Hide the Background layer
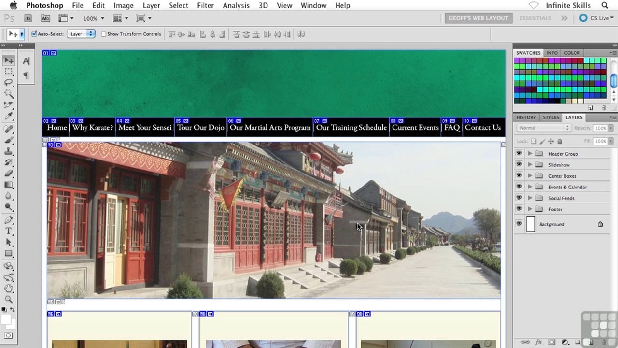 tap(519, 224)
